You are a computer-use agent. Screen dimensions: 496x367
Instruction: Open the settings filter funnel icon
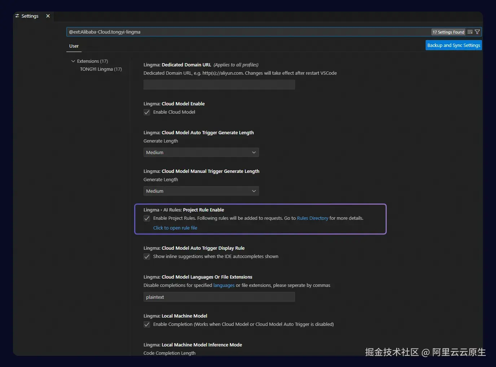[477, 32]
